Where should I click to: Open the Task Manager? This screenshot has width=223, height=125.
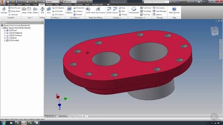[x=160, y=11]
